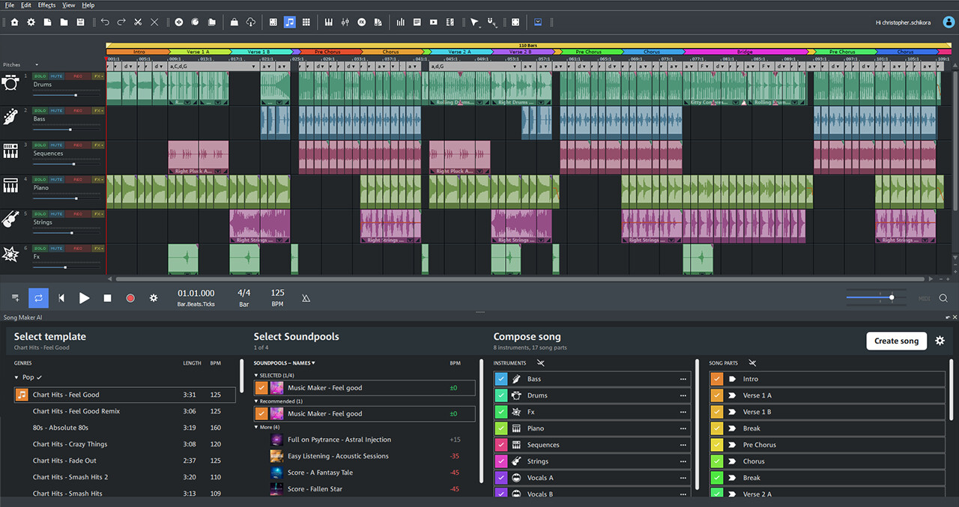Uncheck the Strings instrument in Compose song
Screen dimensions: 959x507
[500, 461]
